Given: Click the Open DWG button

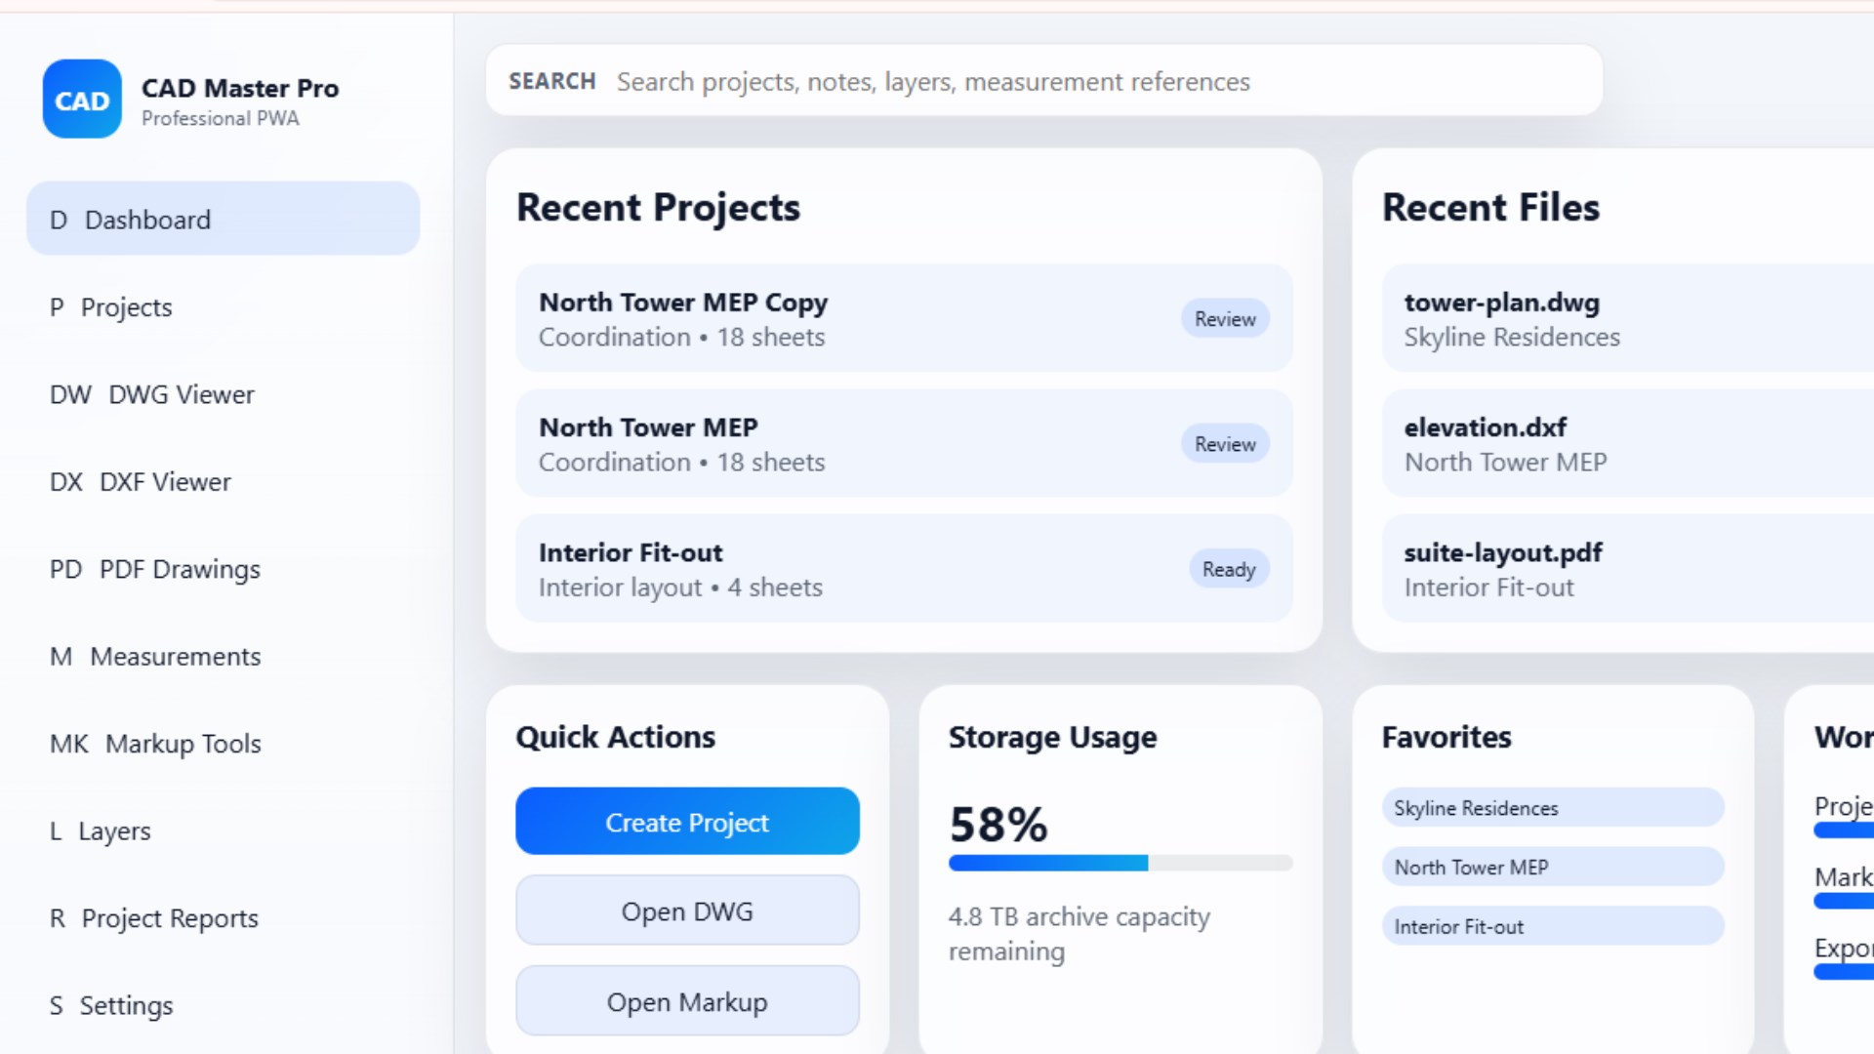Looking at the screenshot, I should 687,911.
